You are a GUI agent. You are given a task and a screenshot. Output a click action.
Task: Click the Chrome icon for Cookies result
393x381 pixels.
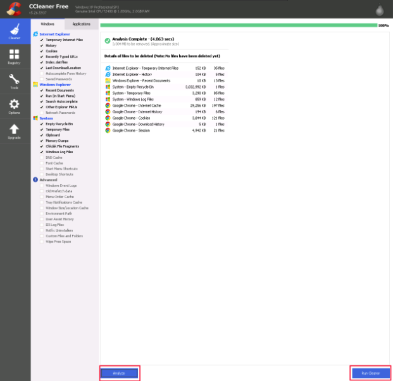click(108, 118)
